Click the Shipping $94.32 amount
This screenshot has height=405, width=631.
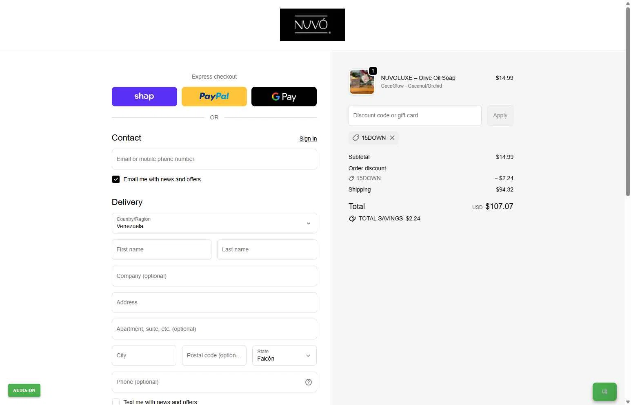pyautogui.click(x=504, y=189)
